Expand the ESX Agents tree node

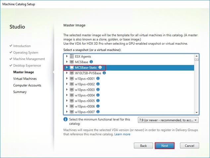[67, 56]
